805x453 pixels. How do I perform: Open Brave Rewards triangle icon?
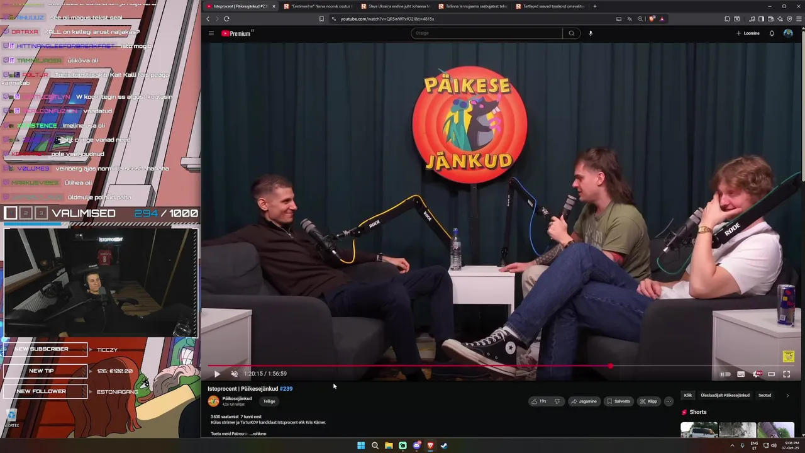pos(662,19)
